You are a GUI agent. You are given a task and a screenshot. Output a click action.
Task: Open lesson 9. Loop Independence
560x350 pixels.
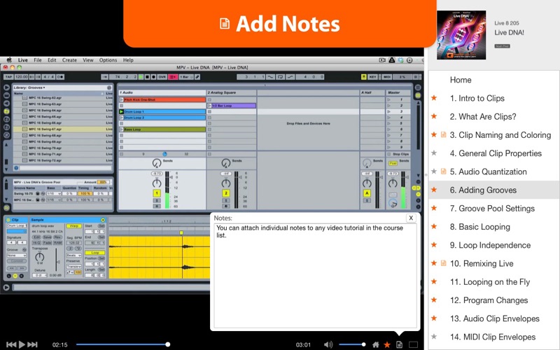[490, 245]
